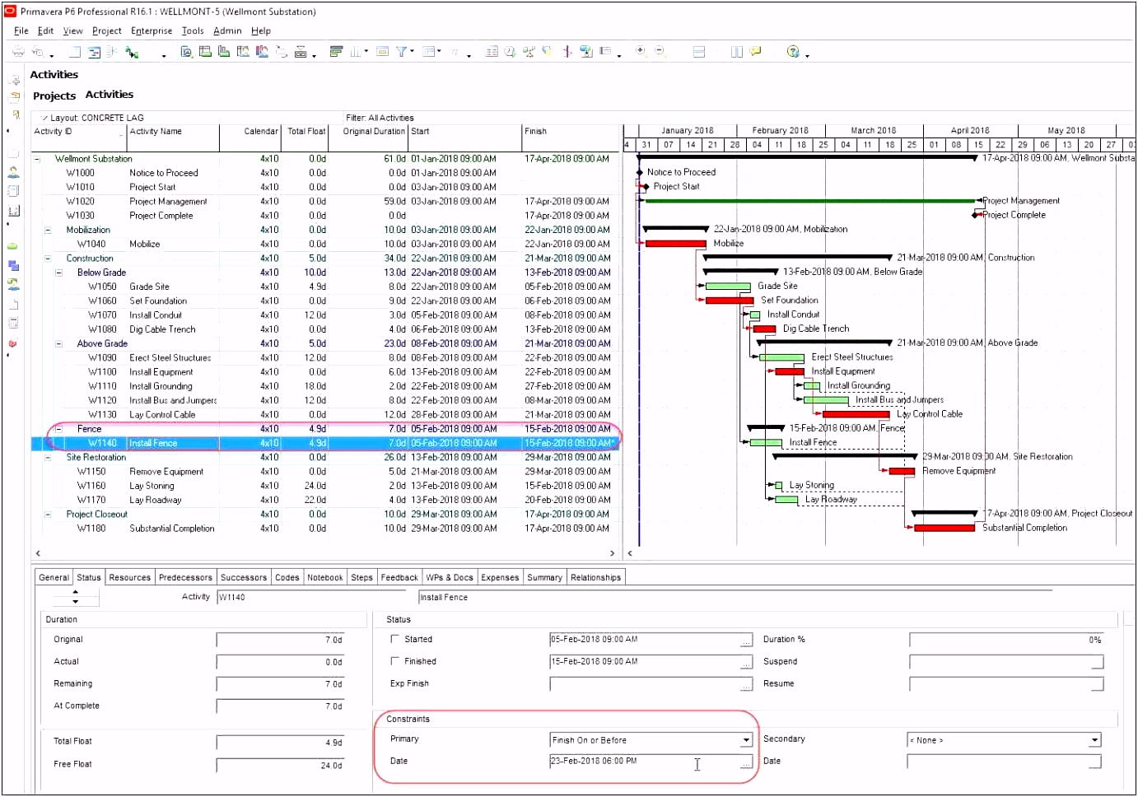Enable the Finished checkbox
The width and height of the screenshot is (1138, 797).
[x=395, y=661]
